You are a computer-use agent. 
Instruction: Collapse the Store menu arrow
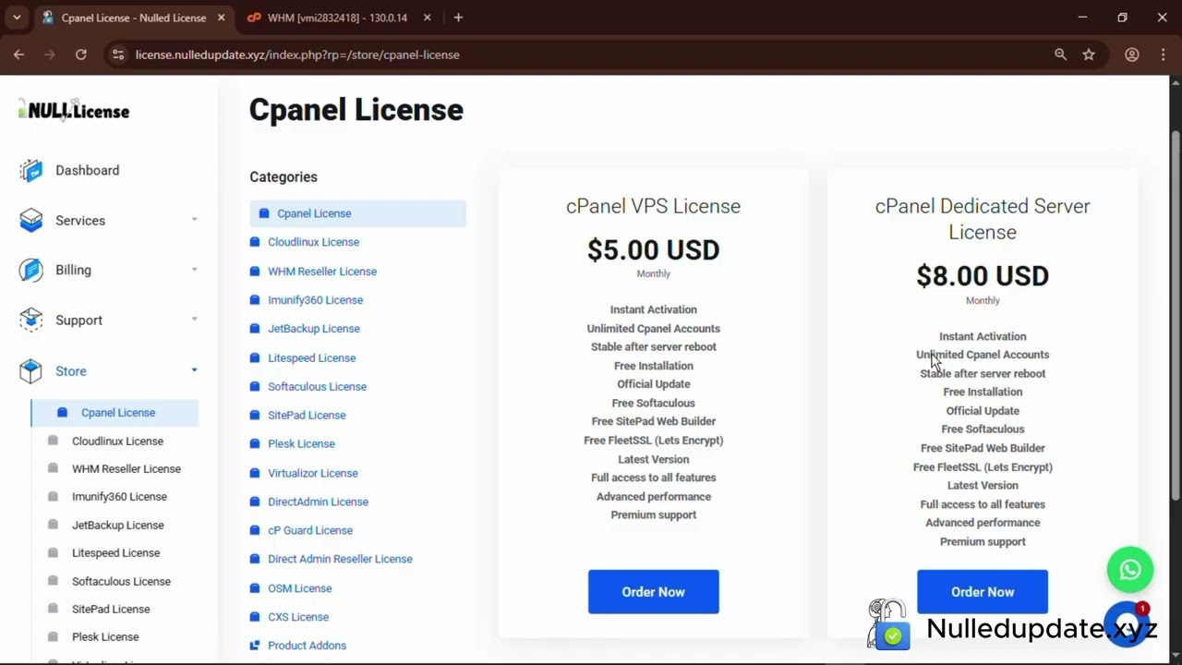click(194, 370)
